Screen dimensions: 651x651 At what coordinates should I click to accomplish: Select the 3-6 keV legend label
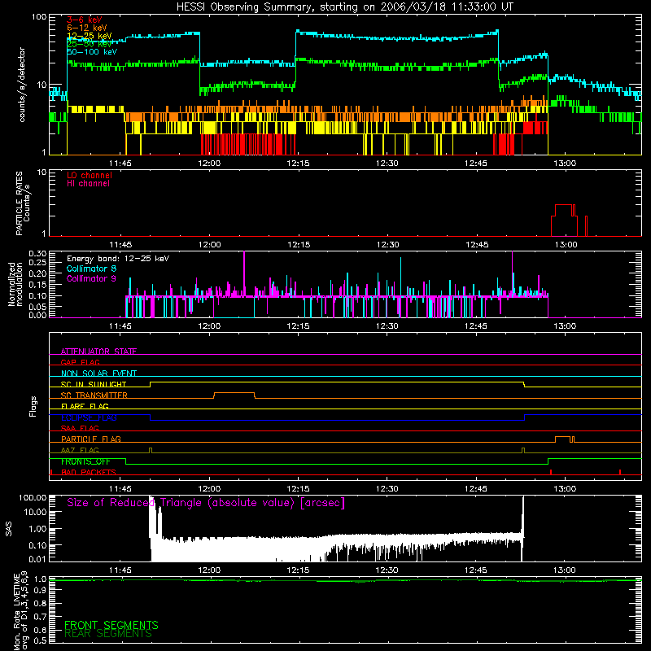click(85, 20)
